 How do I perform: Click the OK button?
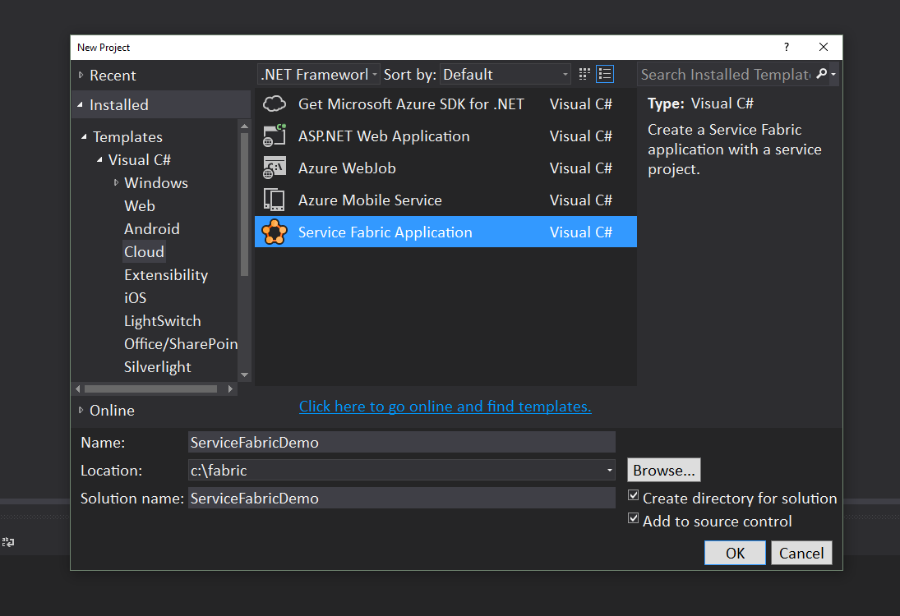pos(735,553)
